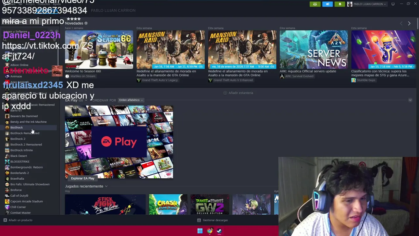Click Añadir un producto link
Screen dimensions: 419x236
(x=20, y=220)
